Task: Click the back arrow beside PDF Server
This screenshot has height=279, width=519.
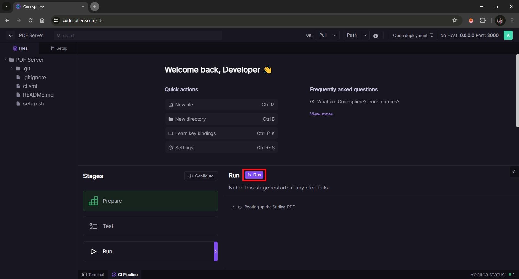Action: point(11,35)
